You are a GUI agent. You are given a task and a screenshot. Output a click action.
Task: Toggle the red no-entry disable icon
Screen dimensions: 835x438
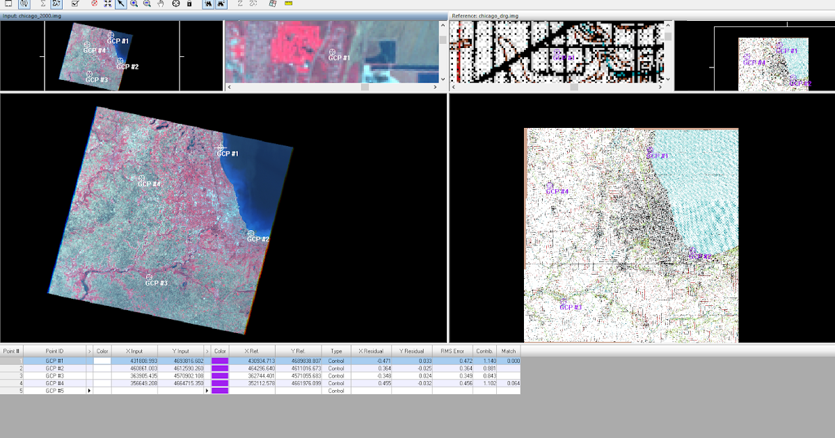94,4
